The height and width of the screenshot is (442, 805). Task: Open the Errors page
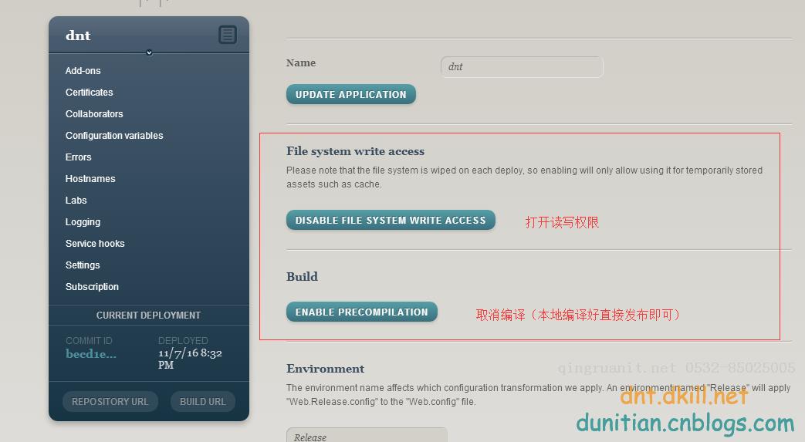tap(78, 157)
